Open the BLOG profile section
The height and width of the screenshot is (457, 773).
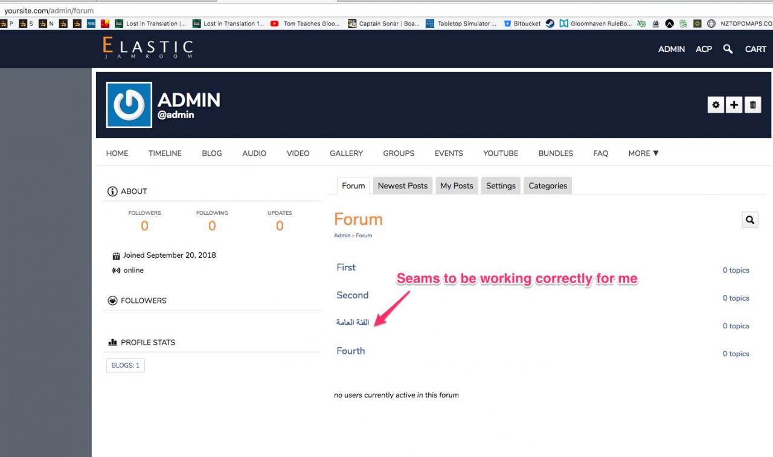pos(212,153)
